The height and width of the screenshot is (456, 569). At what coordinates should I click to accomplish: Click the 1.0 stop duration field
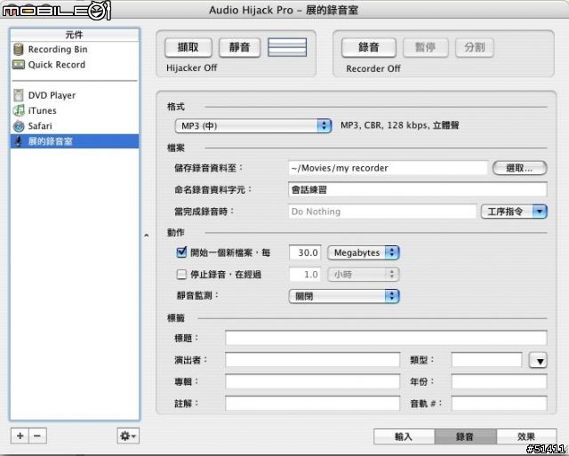coord(305,275)
